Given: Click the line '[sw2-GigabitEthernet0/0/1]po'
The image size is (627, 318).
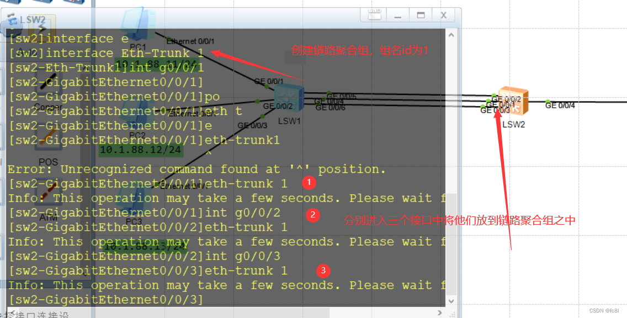Looking at the screenshot, I should tap(114, 97).
